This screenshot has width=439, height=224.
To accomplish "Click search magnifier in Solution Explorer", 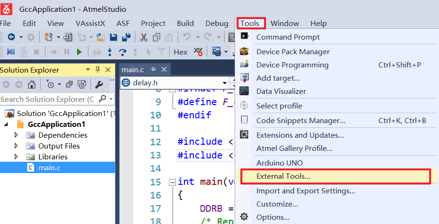I will click(103, 99).
